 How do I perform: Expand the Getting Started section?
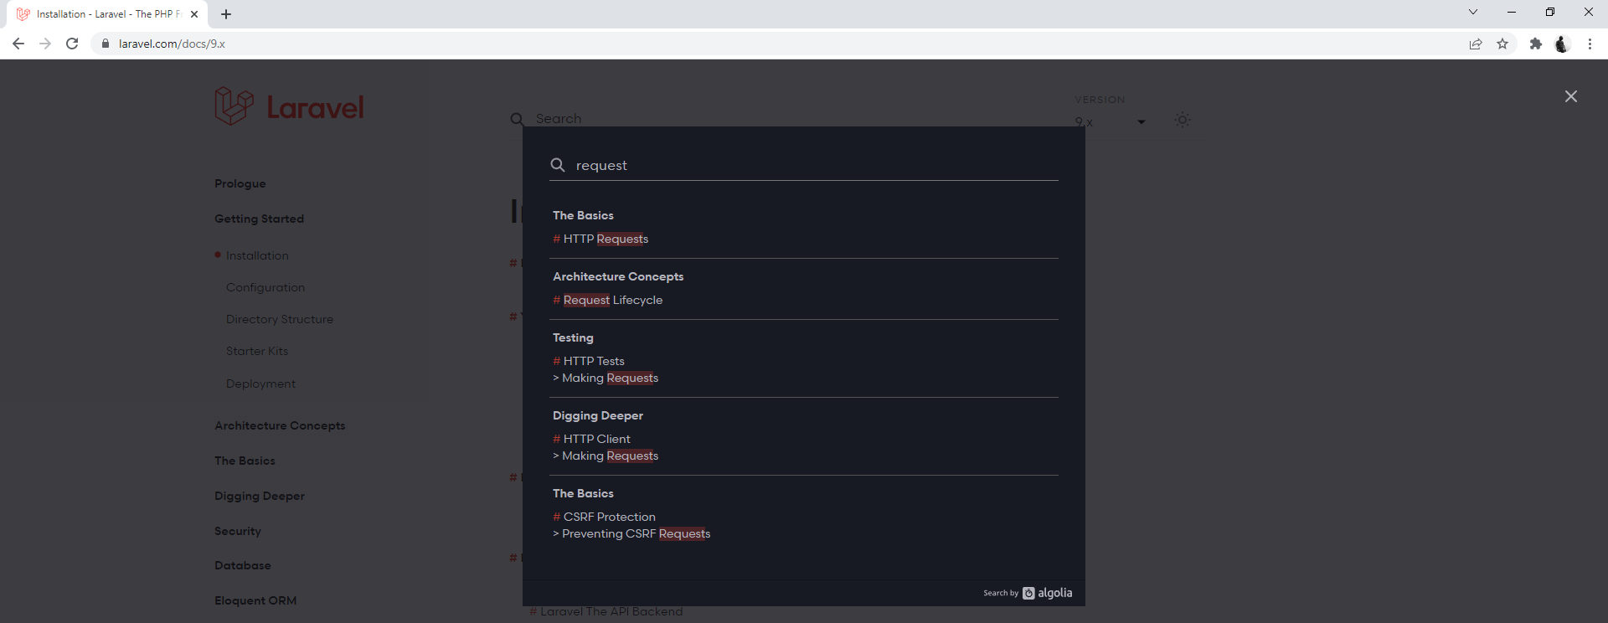(259, 219)
